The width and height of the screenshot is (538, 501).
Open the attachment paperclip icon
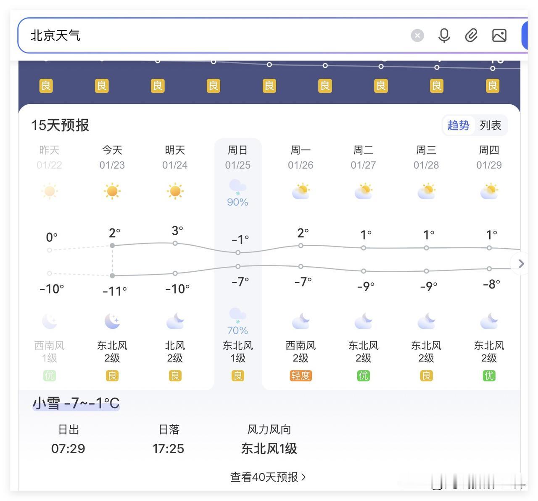(471, 35)
